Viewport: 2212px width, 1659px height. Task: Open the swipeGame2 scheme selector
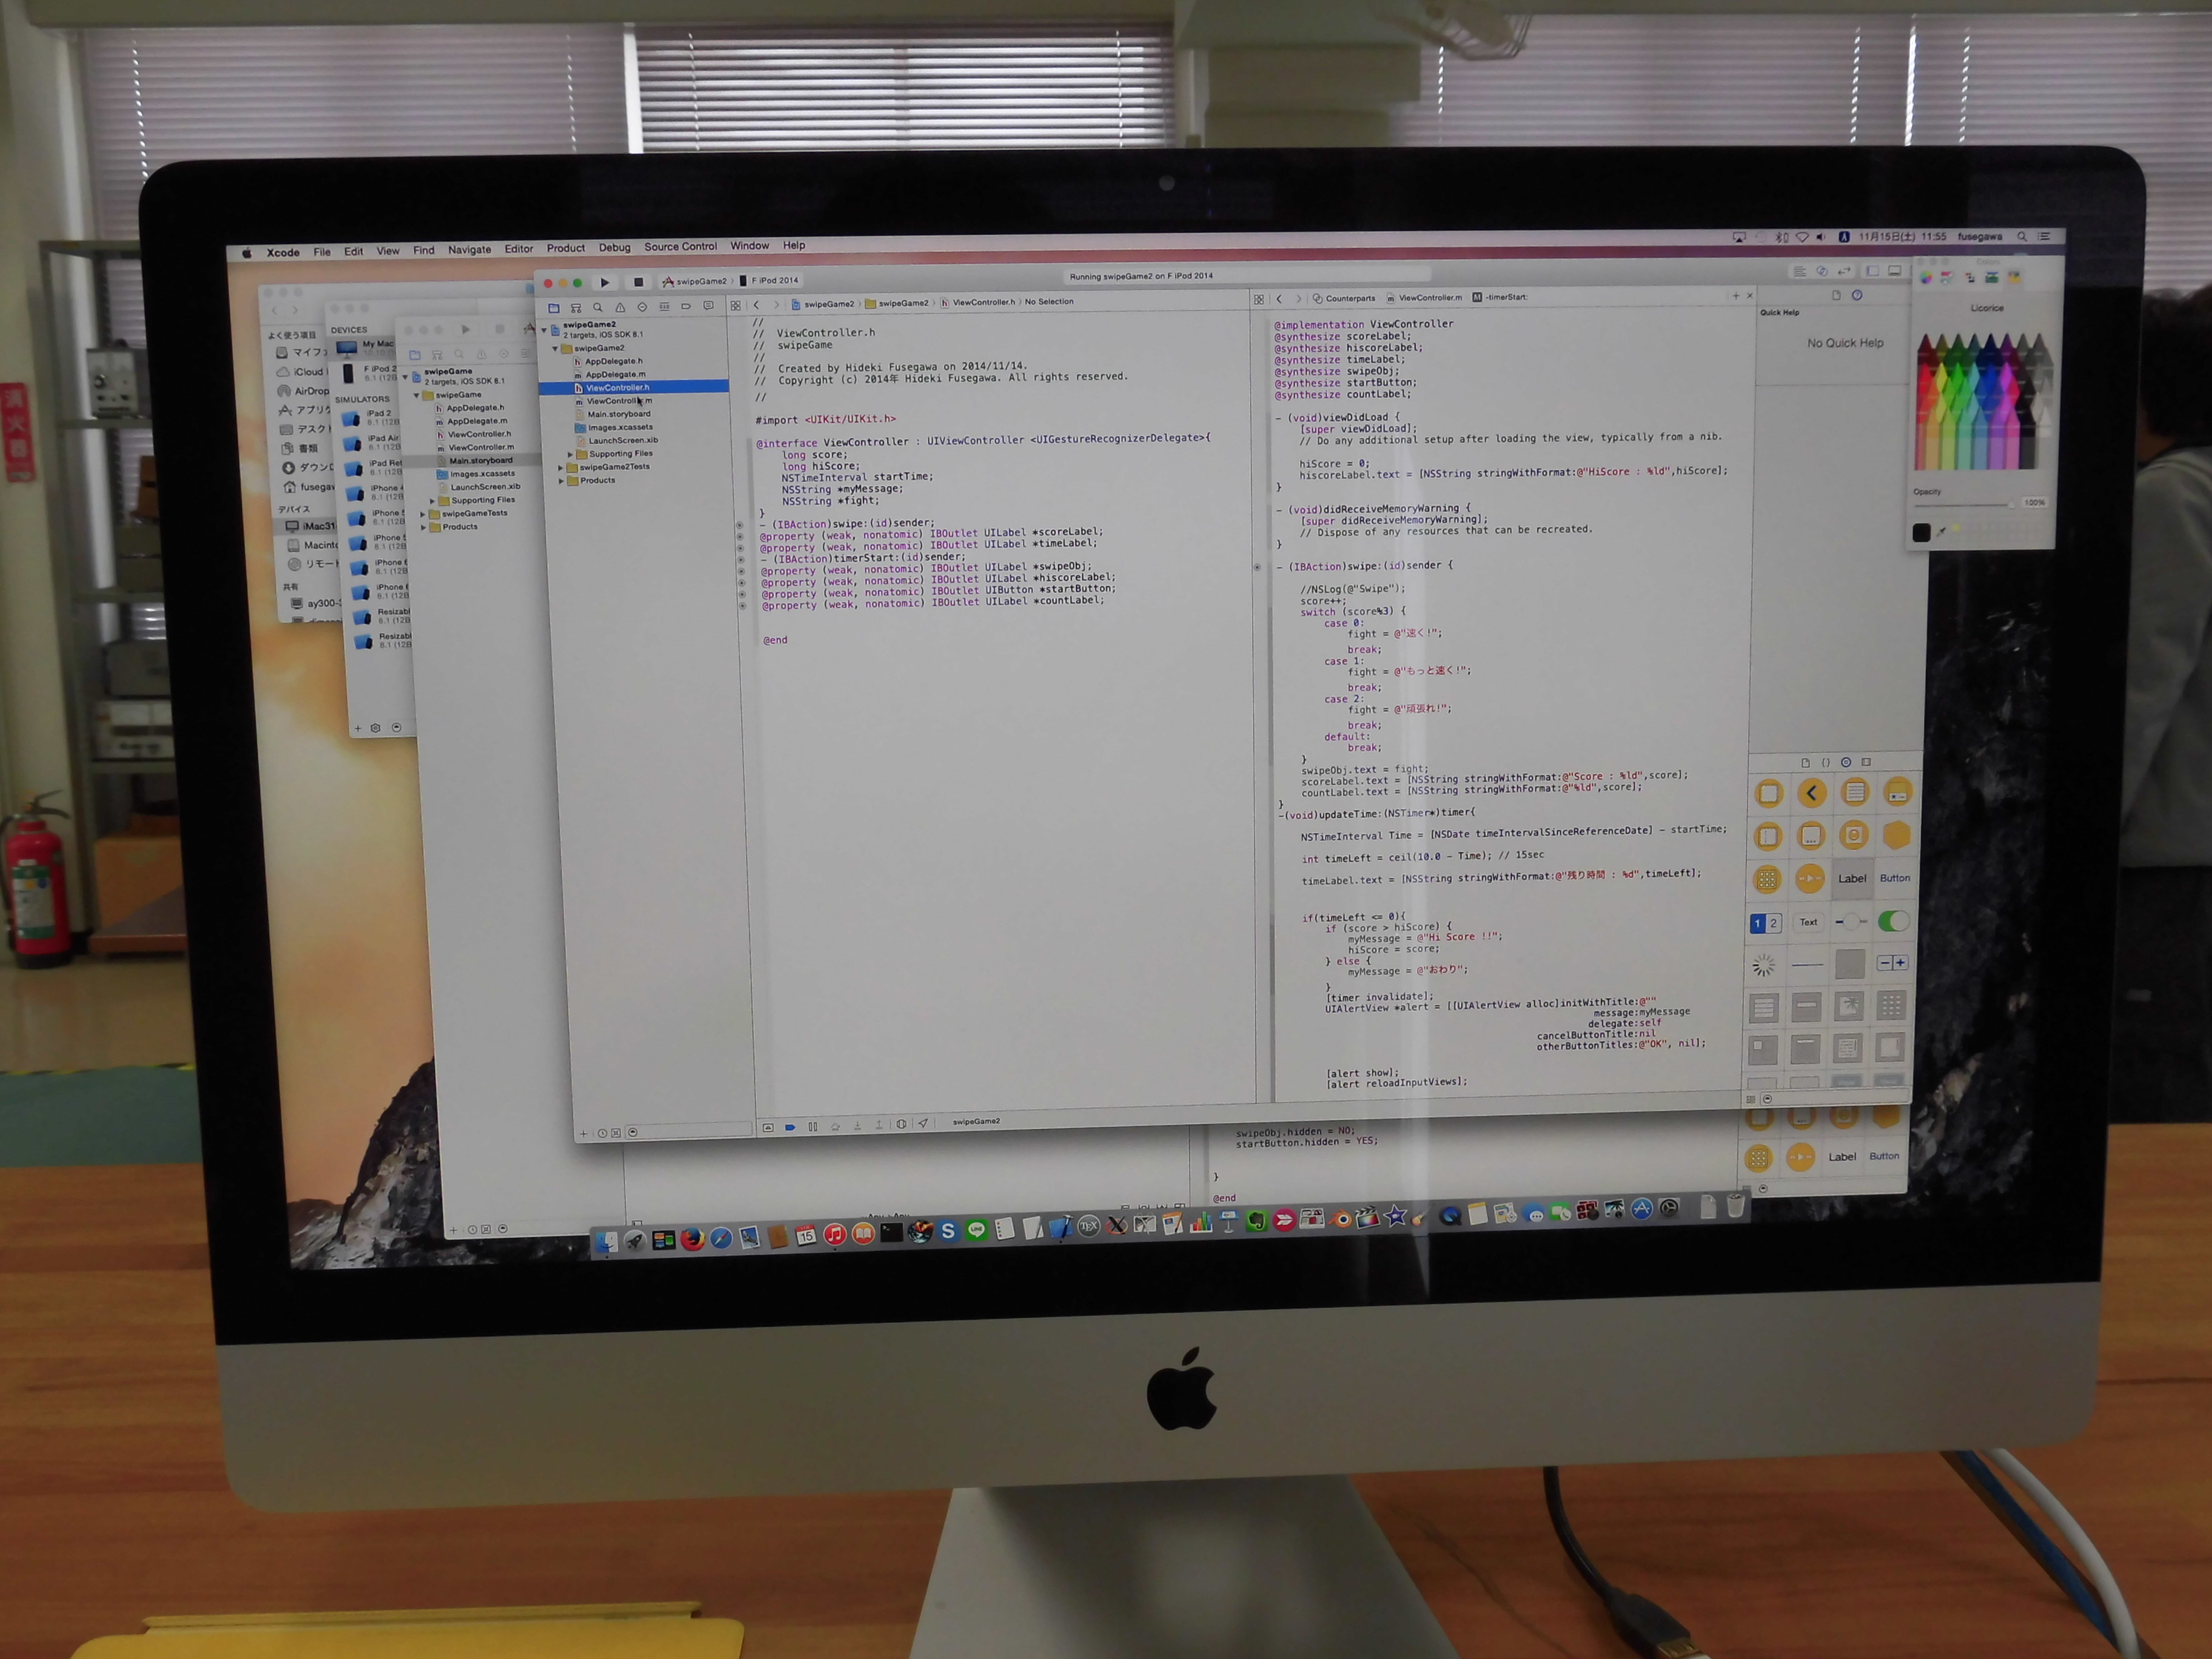tap(695, 281)
